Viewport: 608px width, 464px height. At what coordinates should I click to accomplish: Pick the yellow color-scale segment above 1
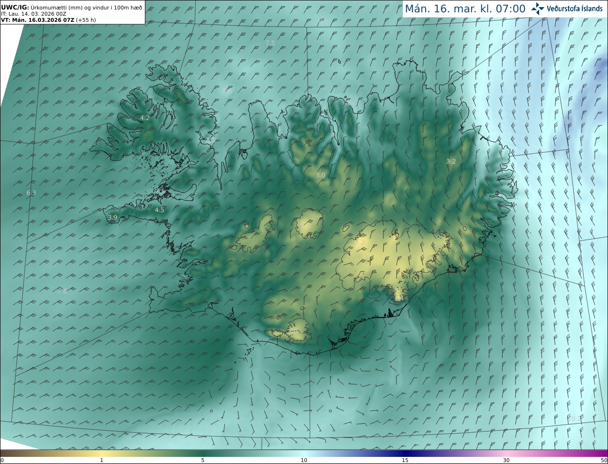tap(102, 453)
